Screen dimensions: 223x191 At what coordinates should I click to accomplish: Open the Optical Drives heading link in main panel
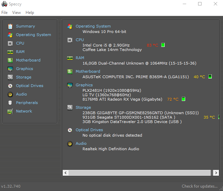coord(89,130)
